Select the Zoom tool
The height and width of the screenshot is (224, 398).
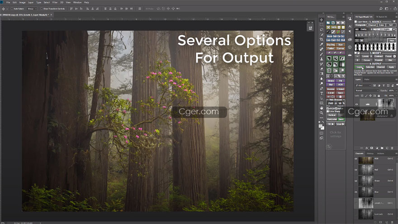pyautogui.click(x=322, y=113)
